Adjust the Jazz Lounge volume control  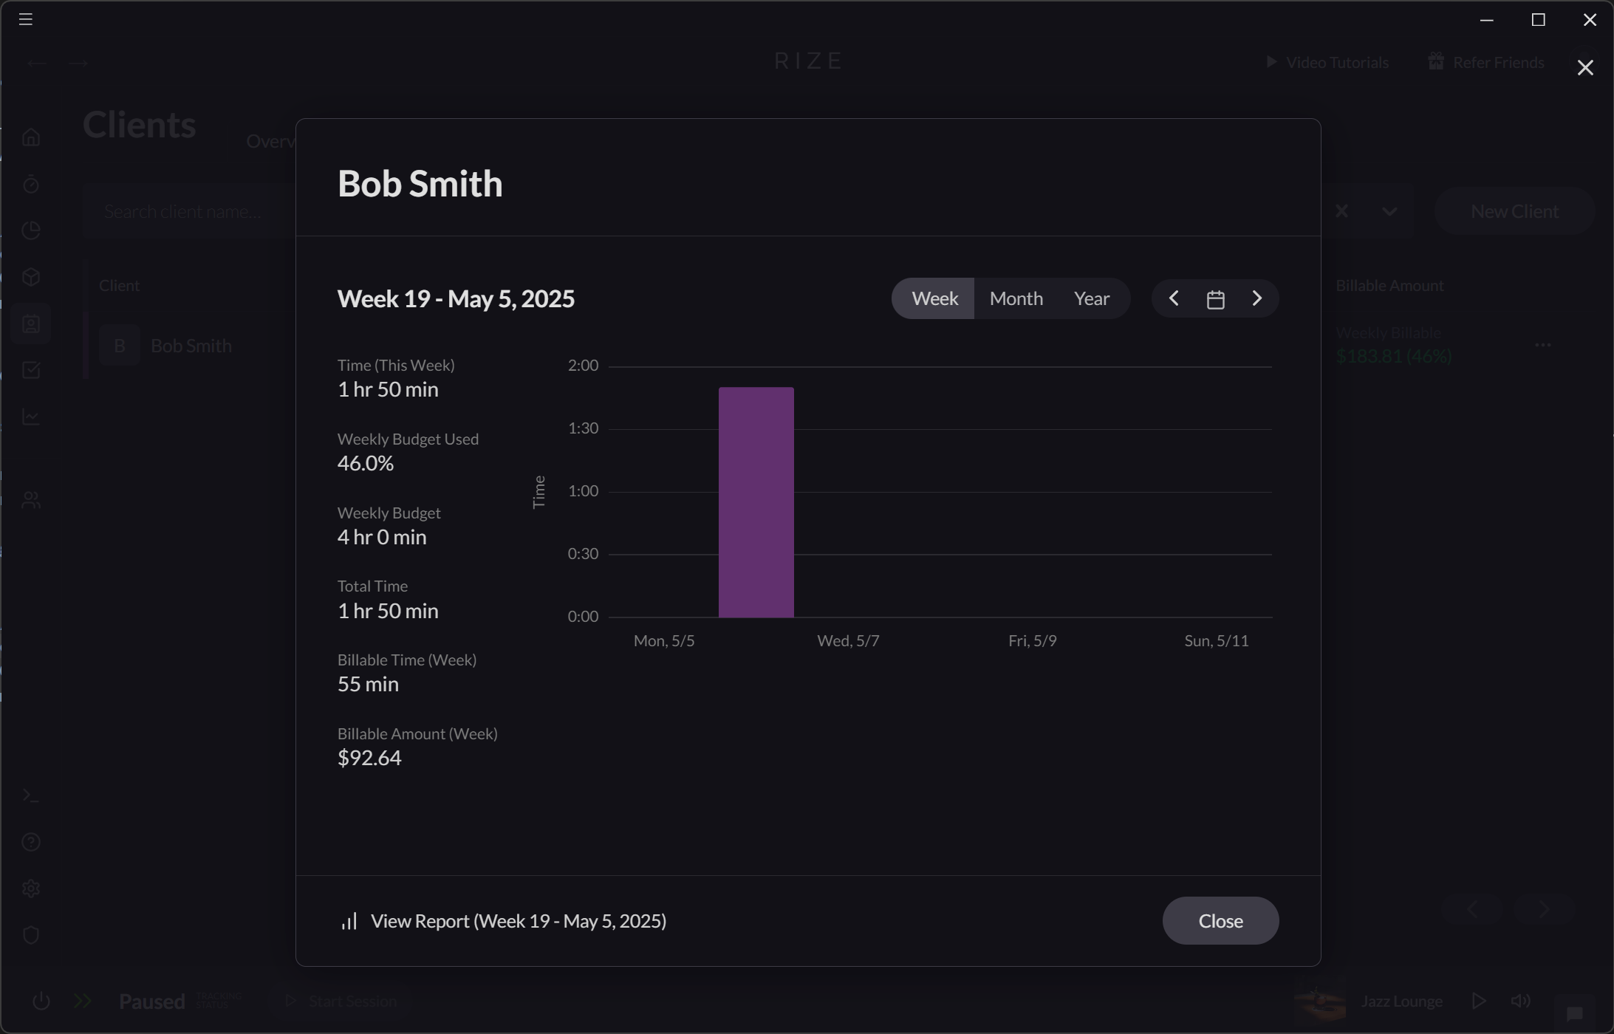click(1519, 1001)
